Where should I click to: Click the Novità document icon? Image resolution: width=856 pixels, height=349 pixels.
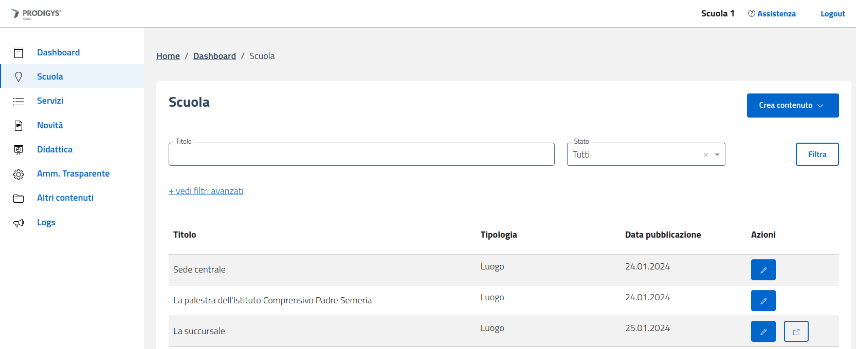[19, 125]
